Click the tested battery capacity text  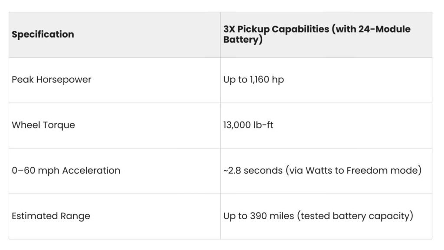355,216
